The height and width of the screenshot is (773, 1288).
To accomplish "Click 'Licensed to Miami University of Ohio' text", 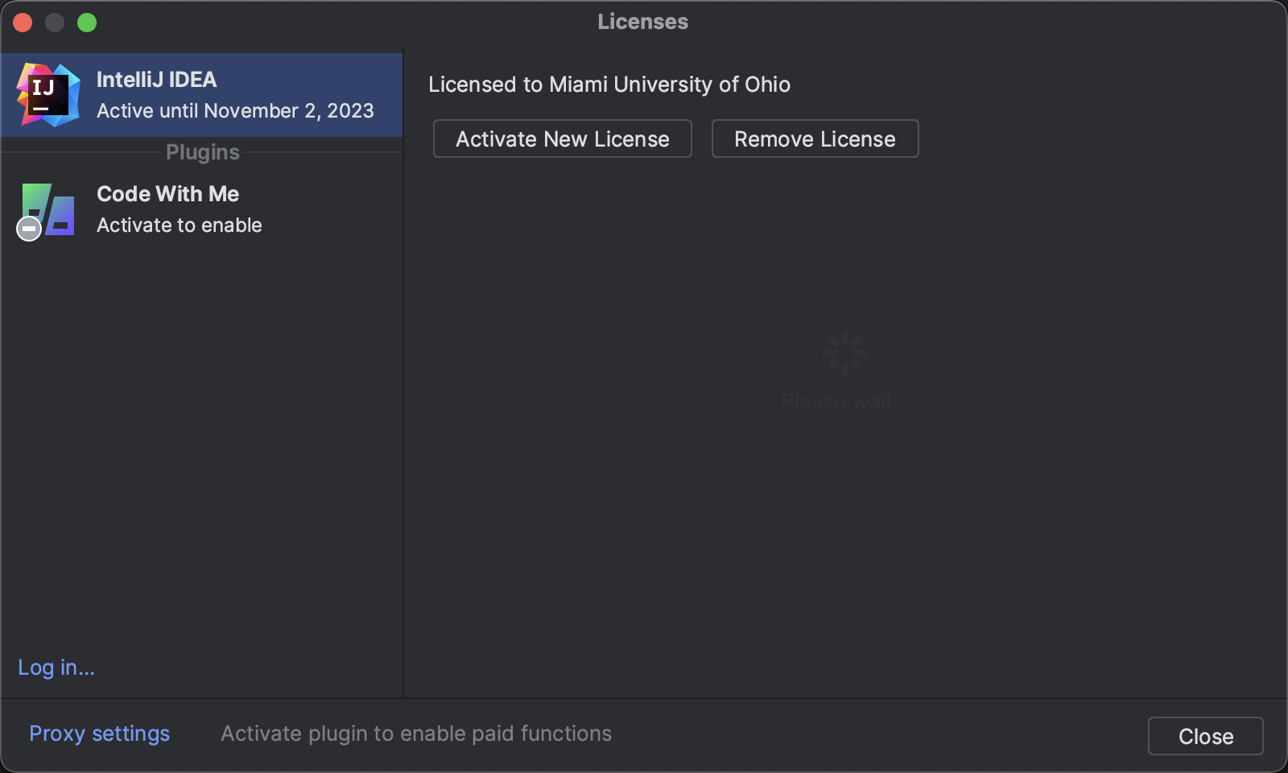I will (x=609, y=85).
